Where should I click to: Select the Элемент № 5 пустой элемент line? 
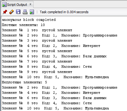pos(37,51)
